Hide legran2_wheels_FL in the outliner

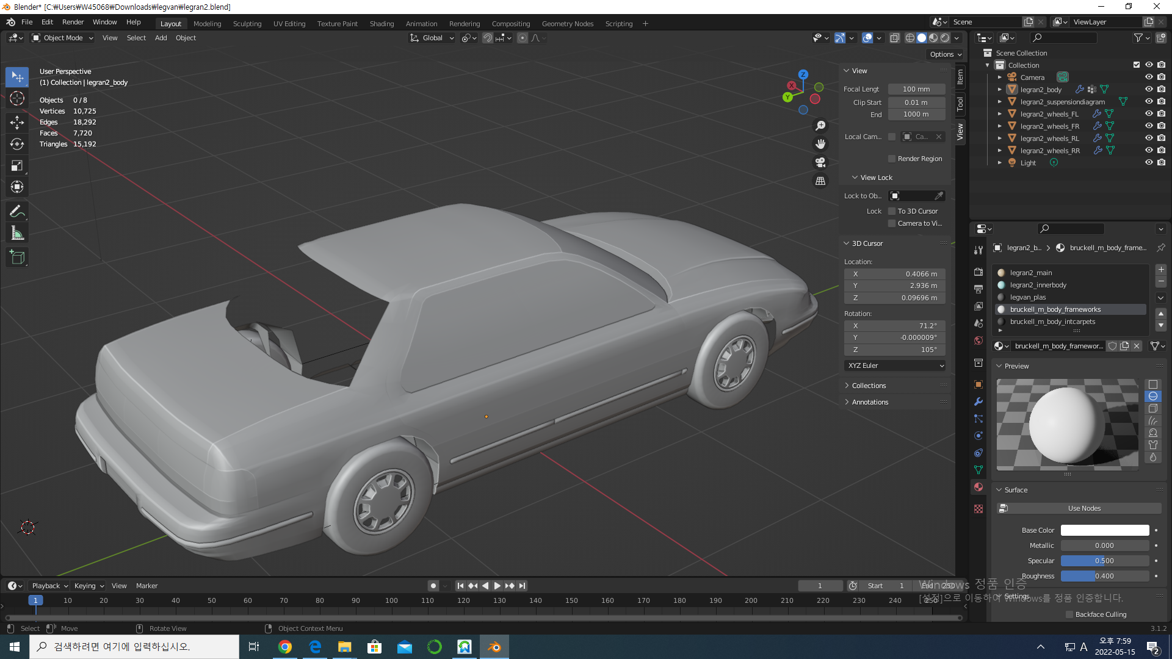click(x=1148, y=114)
